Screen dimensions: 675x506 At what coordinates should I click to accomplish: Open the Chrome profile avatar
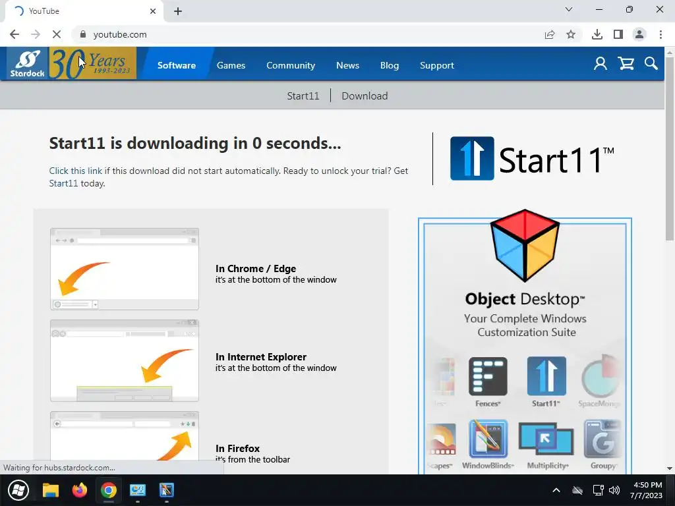[639, 34]
